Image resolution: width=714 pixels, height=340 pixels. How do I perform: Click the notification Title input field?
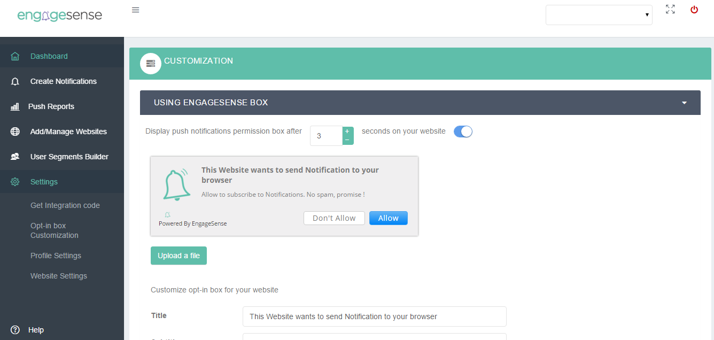(374, 316)
